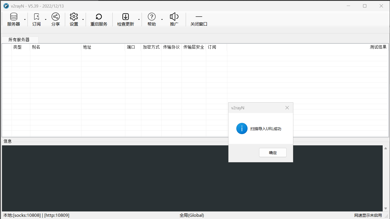Expand the 帮助 dropdown arrow

click(x=162, y=19)
